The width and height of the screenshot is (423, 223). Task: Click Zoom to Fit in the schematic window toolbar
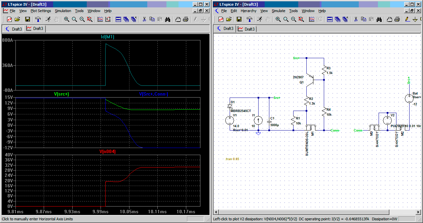pyautogui.click(x=301, y=19)
